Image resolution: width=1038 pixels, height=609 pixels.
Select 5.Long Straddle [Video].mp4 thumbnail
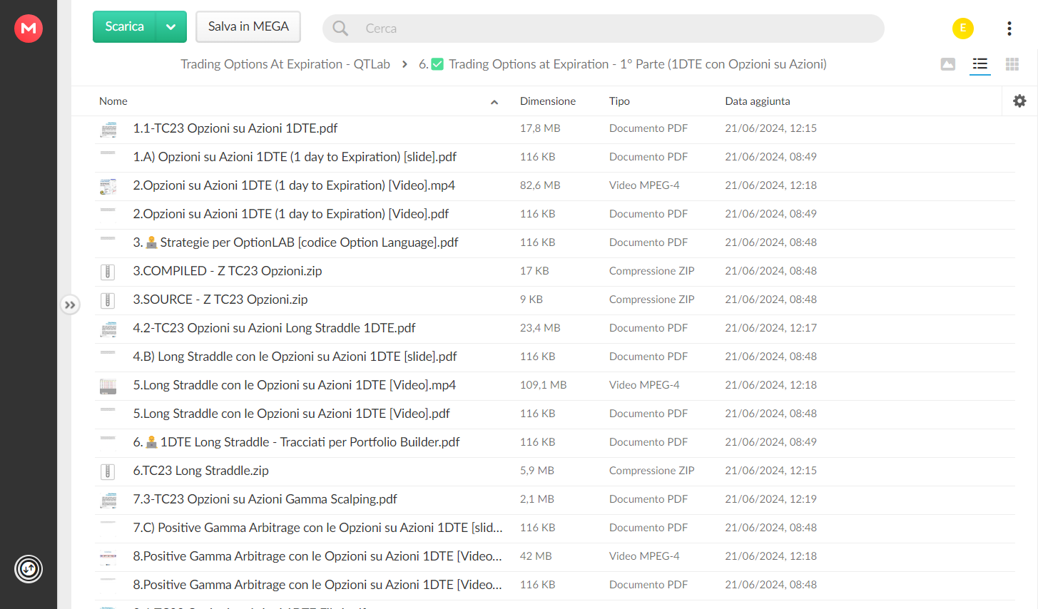click(108, 386)
